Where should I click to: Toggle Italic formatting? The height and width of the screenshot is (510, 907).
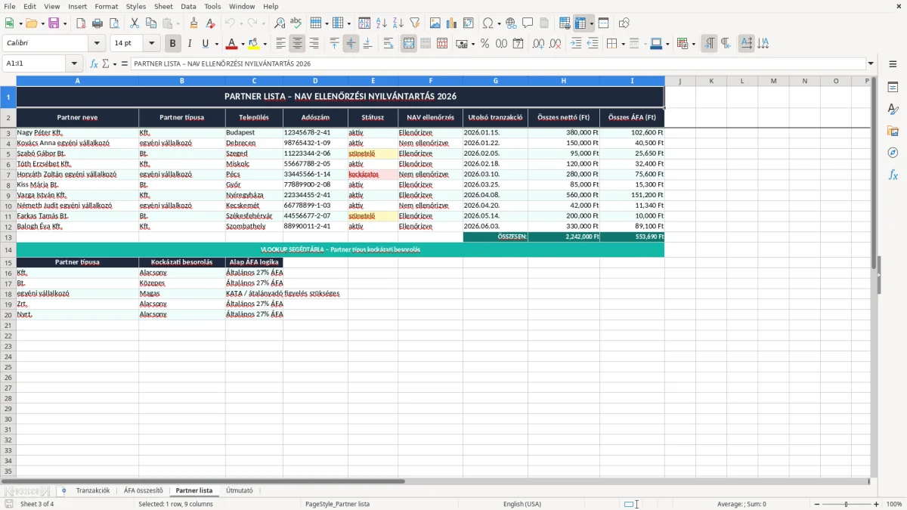189,44
